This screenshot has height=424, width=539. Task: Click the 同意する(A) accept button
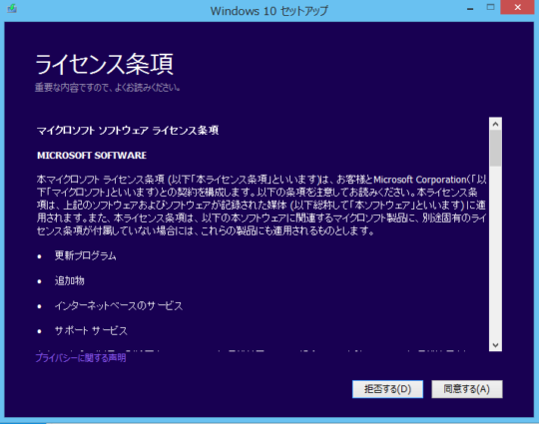pyautogui.click(x=467, y=389)
